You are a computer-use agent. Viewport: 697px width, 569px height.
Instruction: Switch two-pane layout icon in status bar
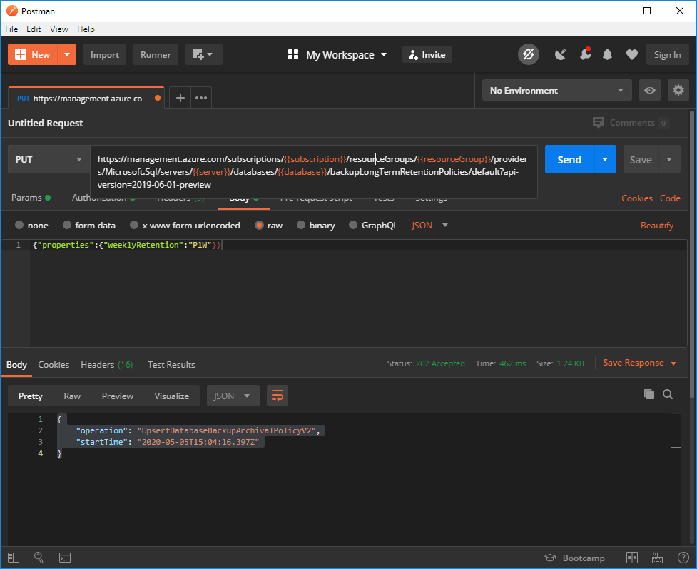coord(632,558)
